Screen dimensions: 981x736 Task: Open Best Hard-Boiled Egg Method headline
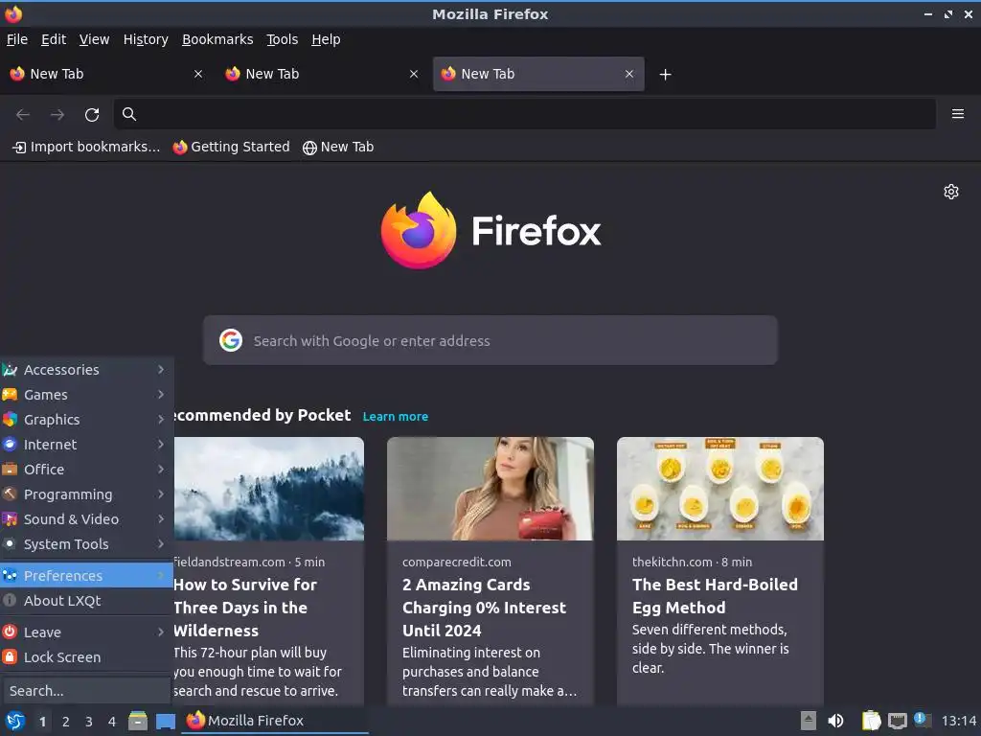point(715,596)
